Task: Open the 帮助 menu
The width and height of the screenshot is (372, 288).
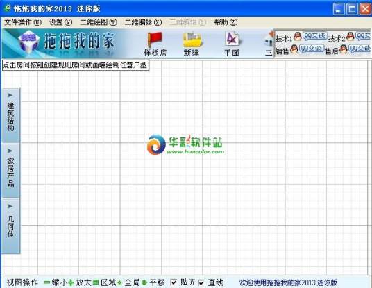Action: click(226, 22)
